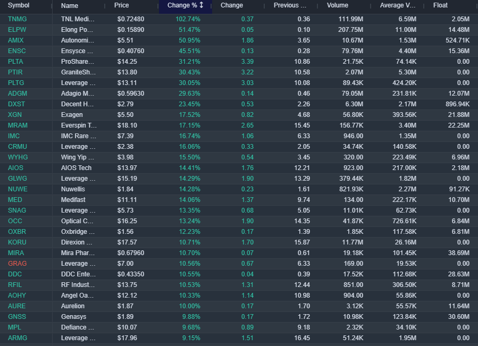478x346 pixels.
Task: Click the change value '2.65'
Action: 247,125
